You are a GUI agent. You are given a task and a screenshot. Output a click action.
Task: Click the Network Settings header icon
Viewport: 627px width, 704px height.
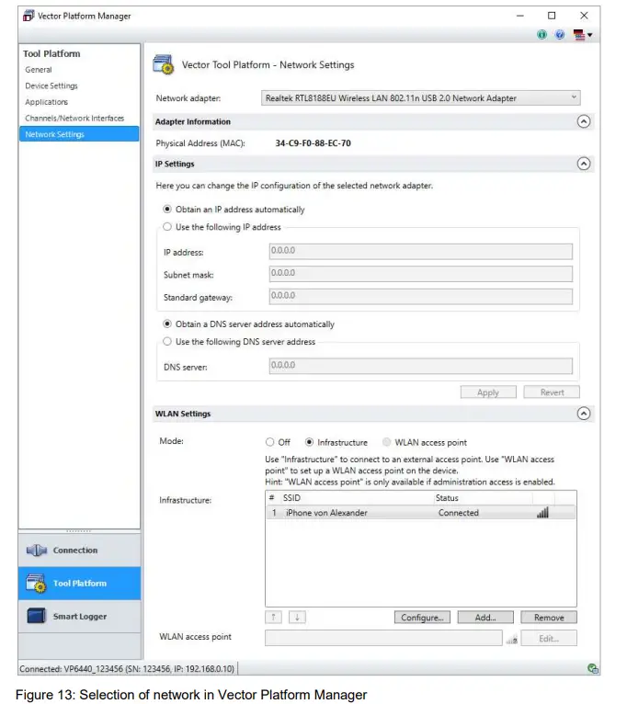pos(163,64)
